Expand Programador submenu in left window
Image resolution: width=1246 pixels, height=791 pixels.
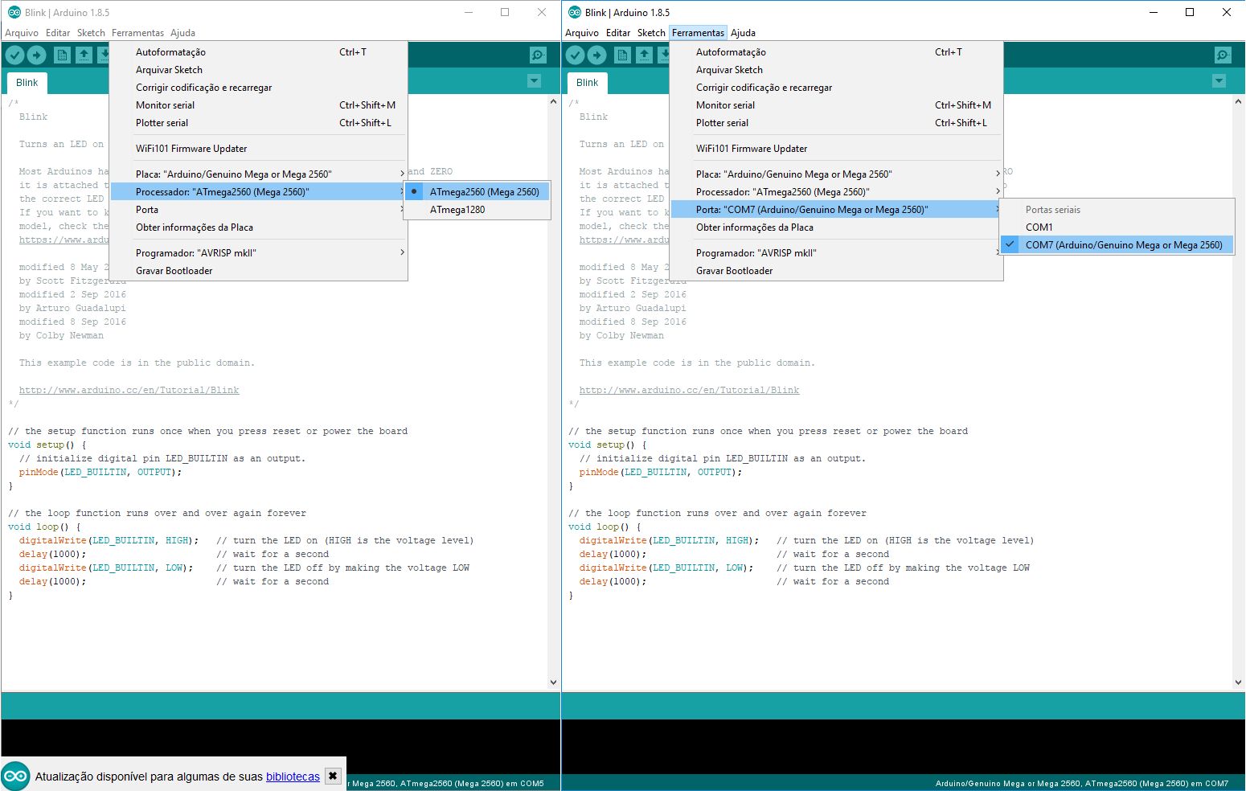pyautogui.click(x=259, y=253)
